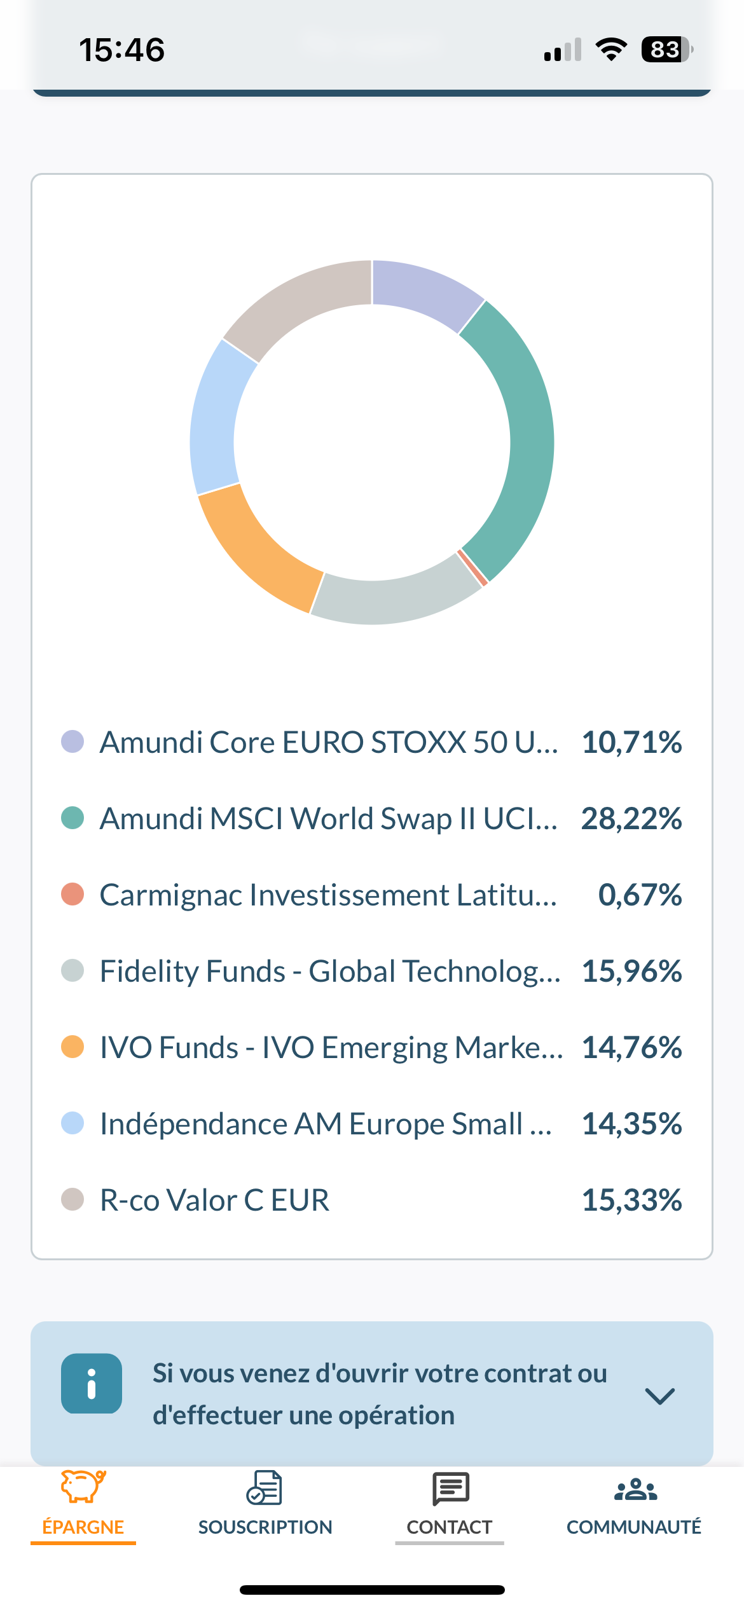This screenshot has width=744, height=1610.
Task: Tap the Contact message icon
Action: click(x=450, y=1488)
